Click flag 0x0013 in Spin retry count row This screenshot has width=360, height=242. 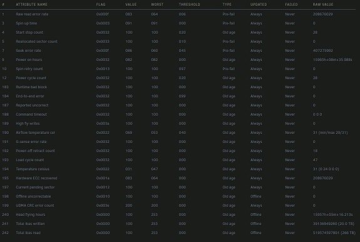click(103, 69)
